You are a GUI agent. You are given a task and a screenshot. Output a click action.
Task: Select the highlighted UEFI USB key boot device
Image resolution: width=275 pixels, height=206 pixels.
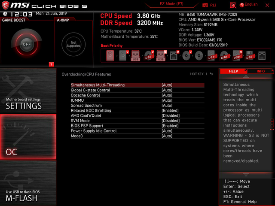pos(161,56)
